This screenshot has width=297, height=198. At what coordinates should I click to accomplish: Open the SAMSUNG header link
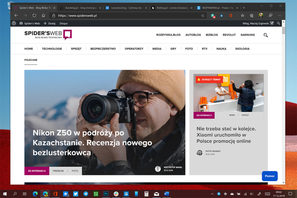(x=248, y=35)
